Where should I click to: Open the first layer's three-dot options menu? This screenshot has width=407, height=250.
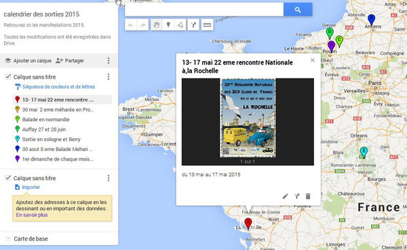tap(109, 77)
